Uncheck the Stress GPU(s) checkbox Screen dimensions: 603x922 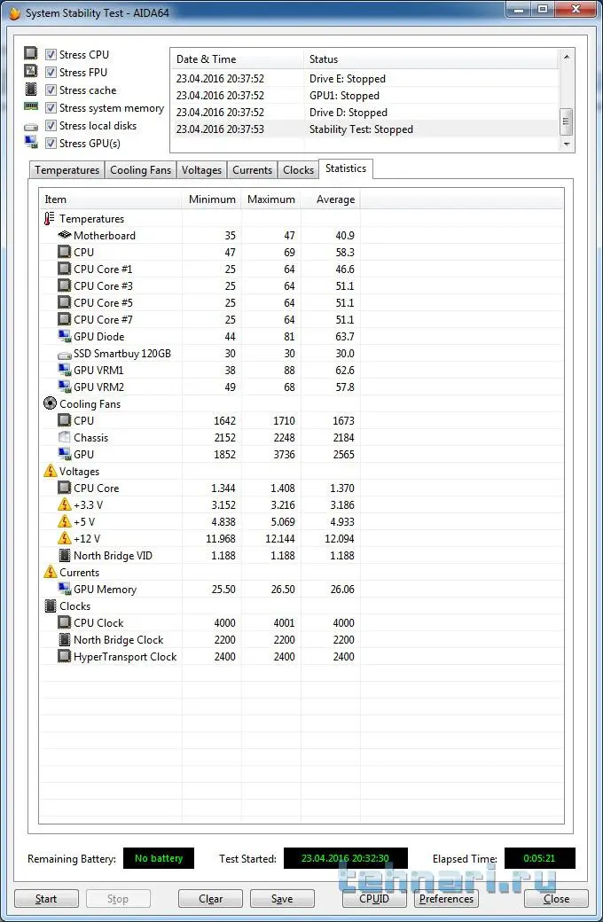click(x=51, y=144)
